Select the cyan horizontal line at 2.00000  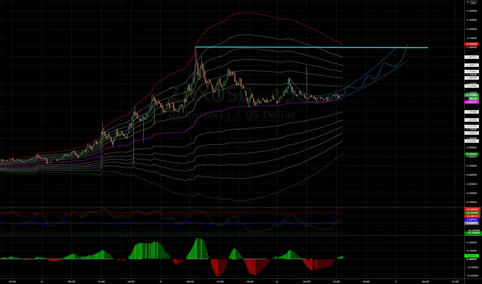[x=311, y=48]
